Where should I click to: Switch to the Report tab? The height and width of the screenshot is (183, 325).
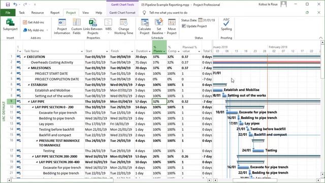(x=55, y=13)
